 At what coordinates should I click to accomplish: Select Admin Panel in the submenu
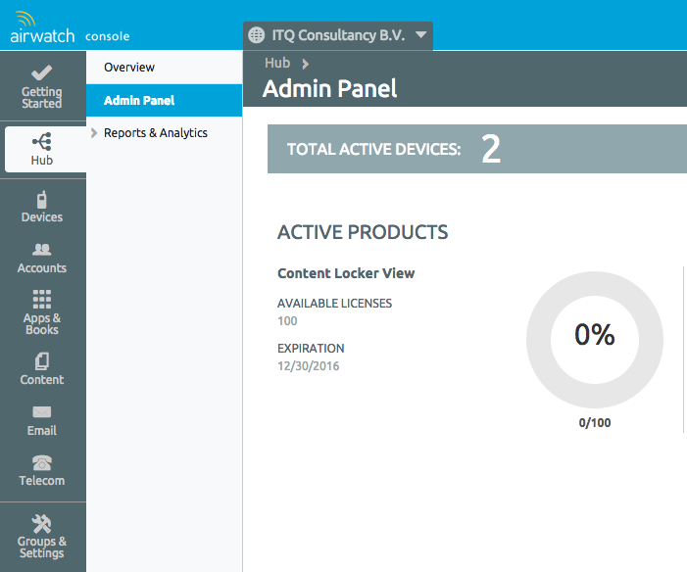pyautogui.click(x=139, y=101)
